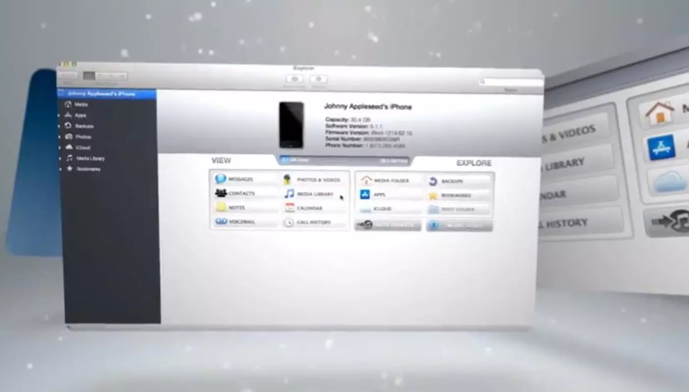This screenshot has height=392, width=689.
Task: Open Root Folder in the Explore panel
Action: point(459,210)
